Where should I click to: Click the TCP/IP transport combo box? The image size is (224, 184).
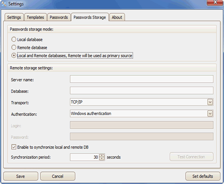coord(142,102)
